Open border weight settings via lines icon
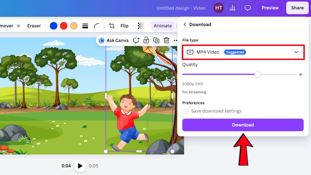Viewport: 311px width, 175px height. [x=85, y=26]
